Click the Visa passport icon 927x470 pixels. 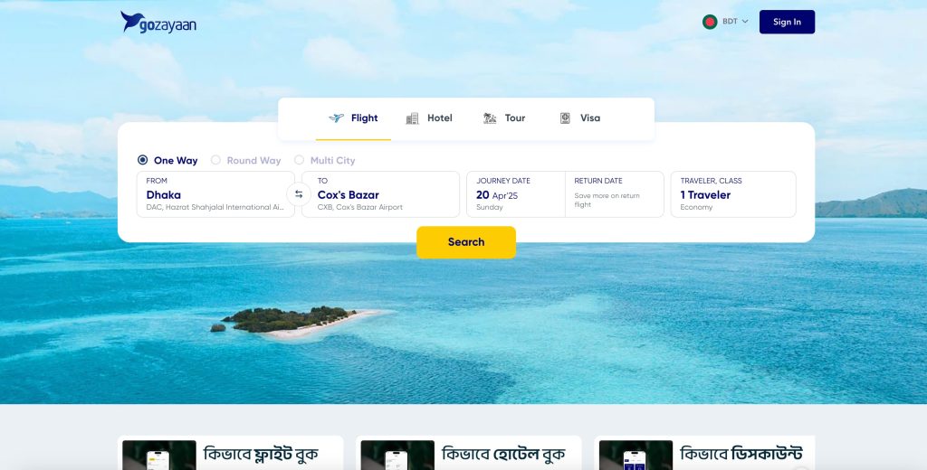pyautogui.click(x=565, y=118)
